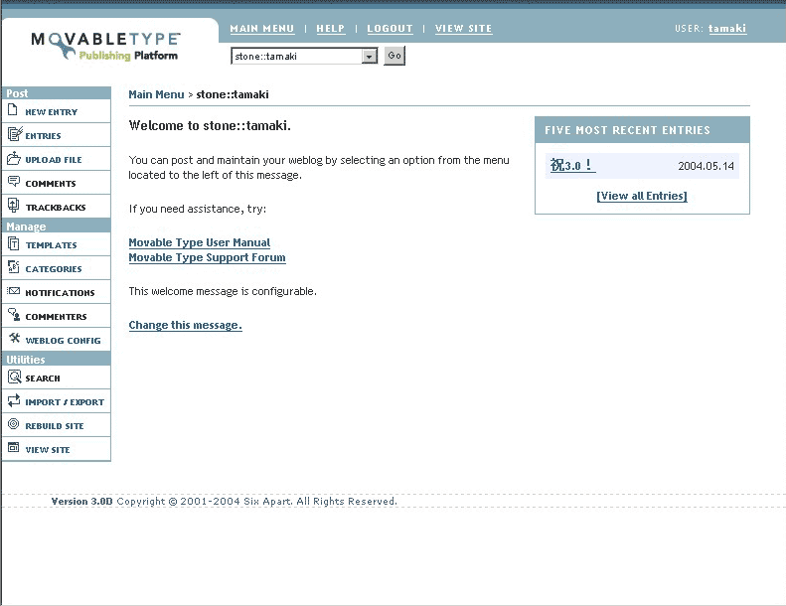
Task: Log out using the Logout link
Action: [x=390, y=29]
